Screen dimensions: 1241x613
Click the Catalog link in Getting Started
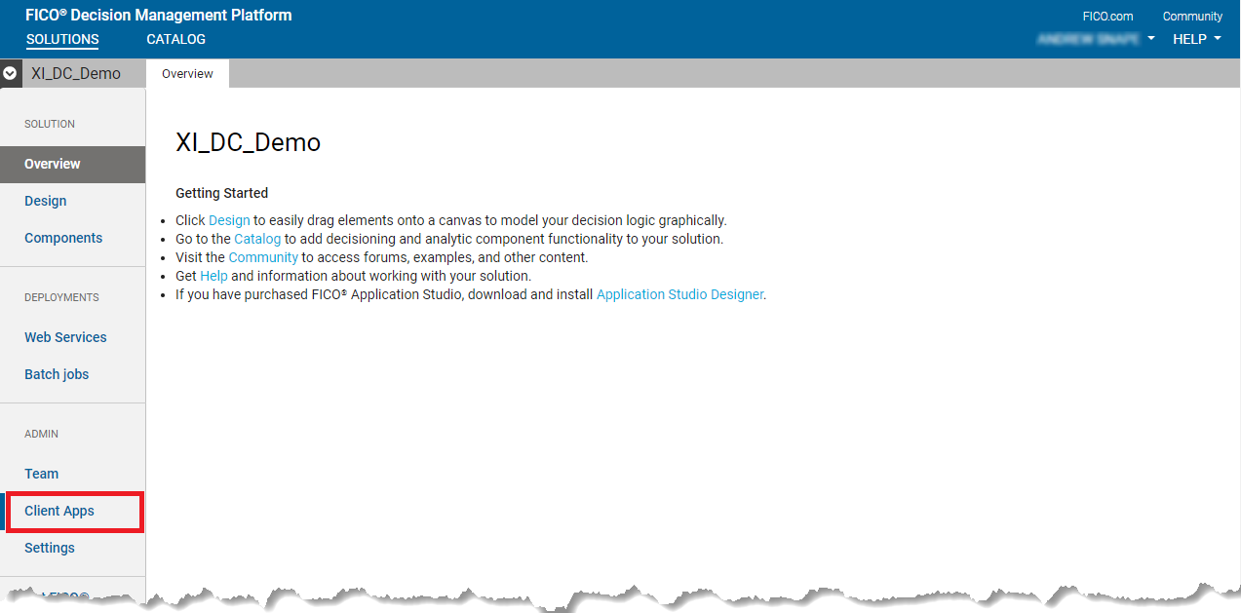[x=257, y=239]
